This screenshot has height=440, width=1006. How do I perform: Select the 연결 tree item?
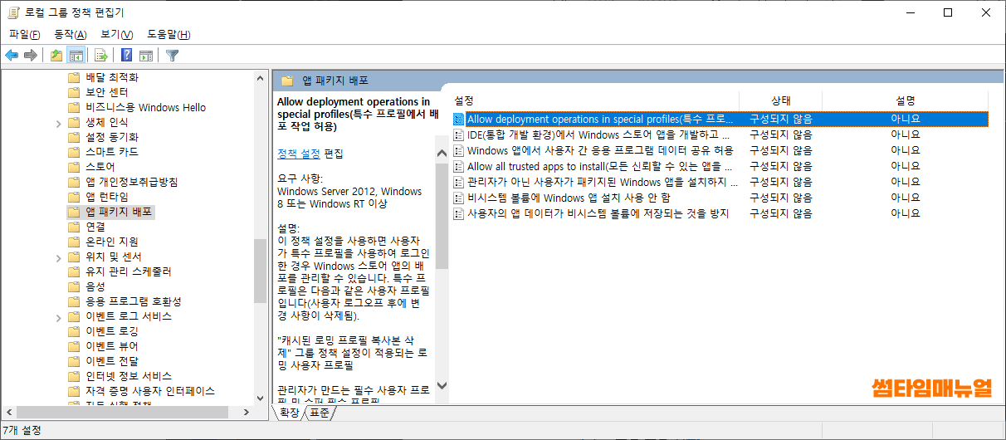[95, 227]
